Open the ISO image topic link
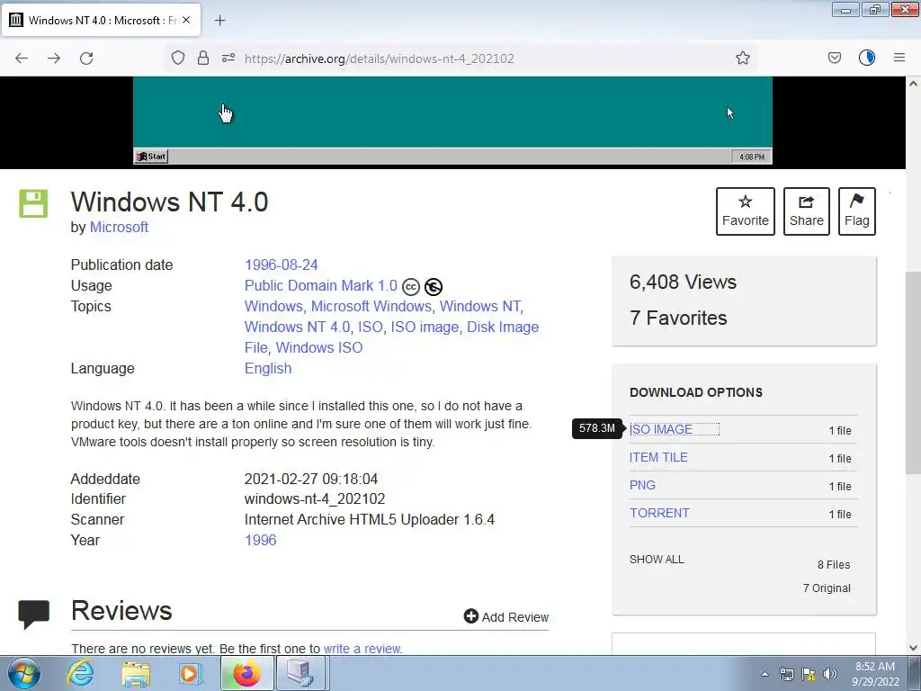 tap(425, 327)
